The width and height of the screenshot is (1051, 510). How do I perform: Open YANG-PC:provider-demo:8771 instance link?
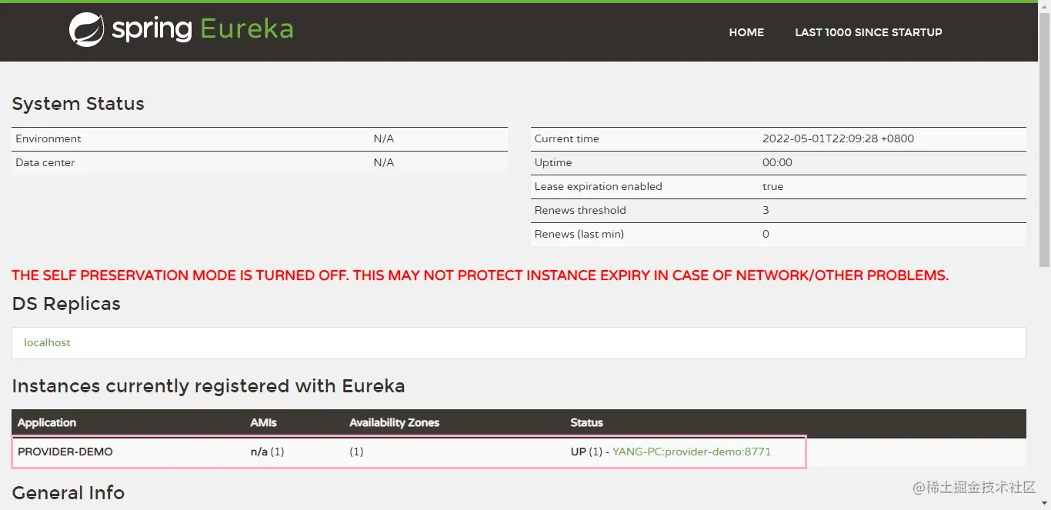click(691, 452)
